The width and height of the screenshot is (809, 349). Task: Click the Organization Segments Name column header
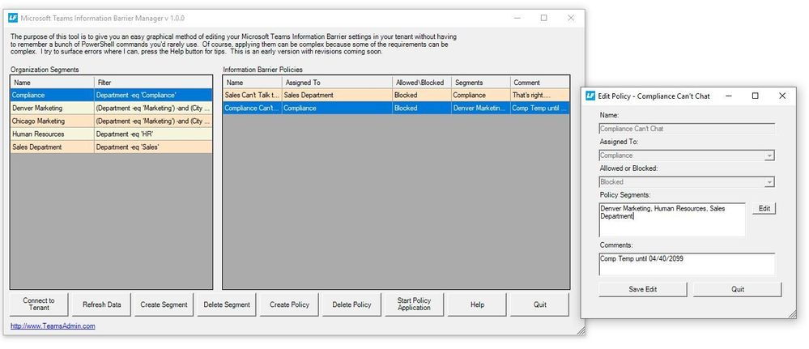point(52,82)
